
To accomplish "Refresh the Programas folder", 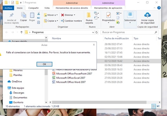I will 97,32.
